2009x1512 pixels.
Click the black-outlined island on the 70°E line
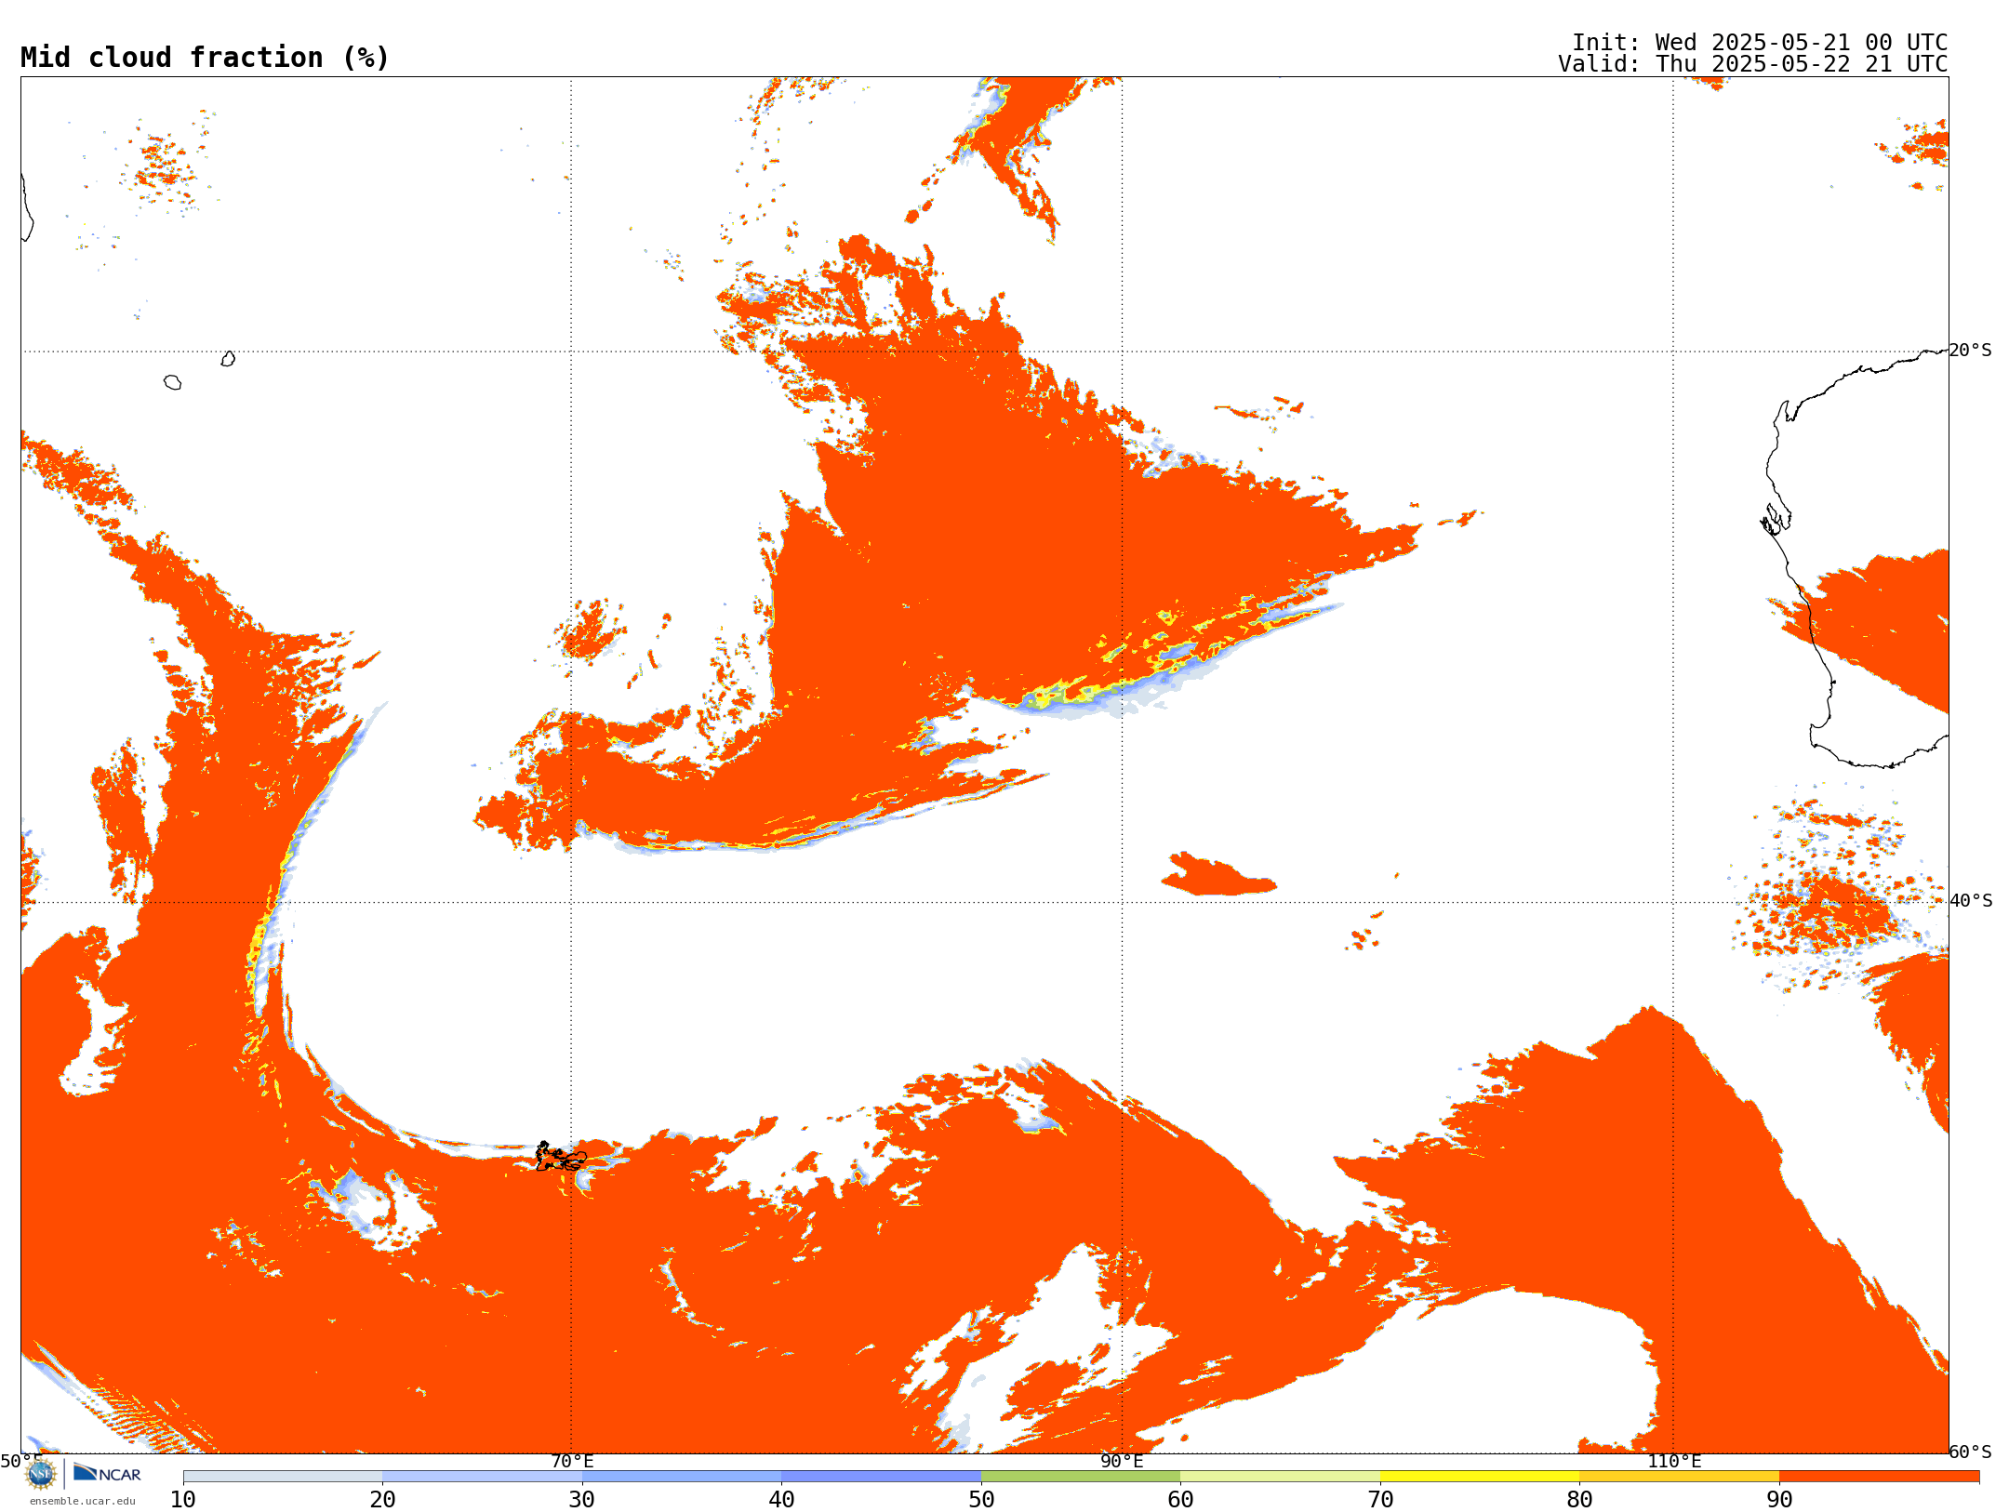pos(561,1157)
